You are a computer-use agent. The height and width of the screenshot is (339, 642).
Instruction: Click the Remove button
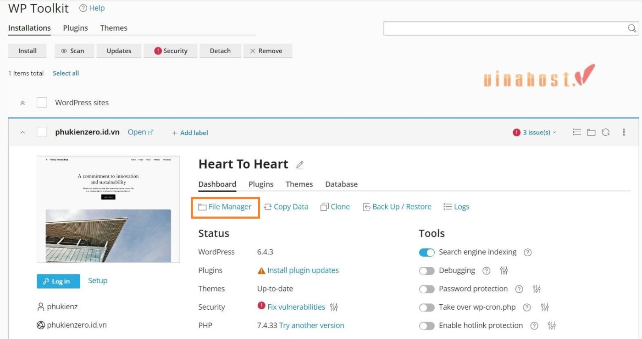tap(268, 51)
